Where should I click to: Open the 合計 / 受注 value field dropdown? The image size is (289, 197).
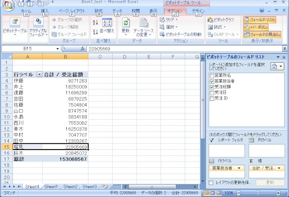[x=279, y=168]
